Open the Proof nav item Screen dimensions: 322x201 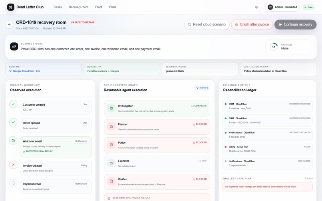coord(99,7)
